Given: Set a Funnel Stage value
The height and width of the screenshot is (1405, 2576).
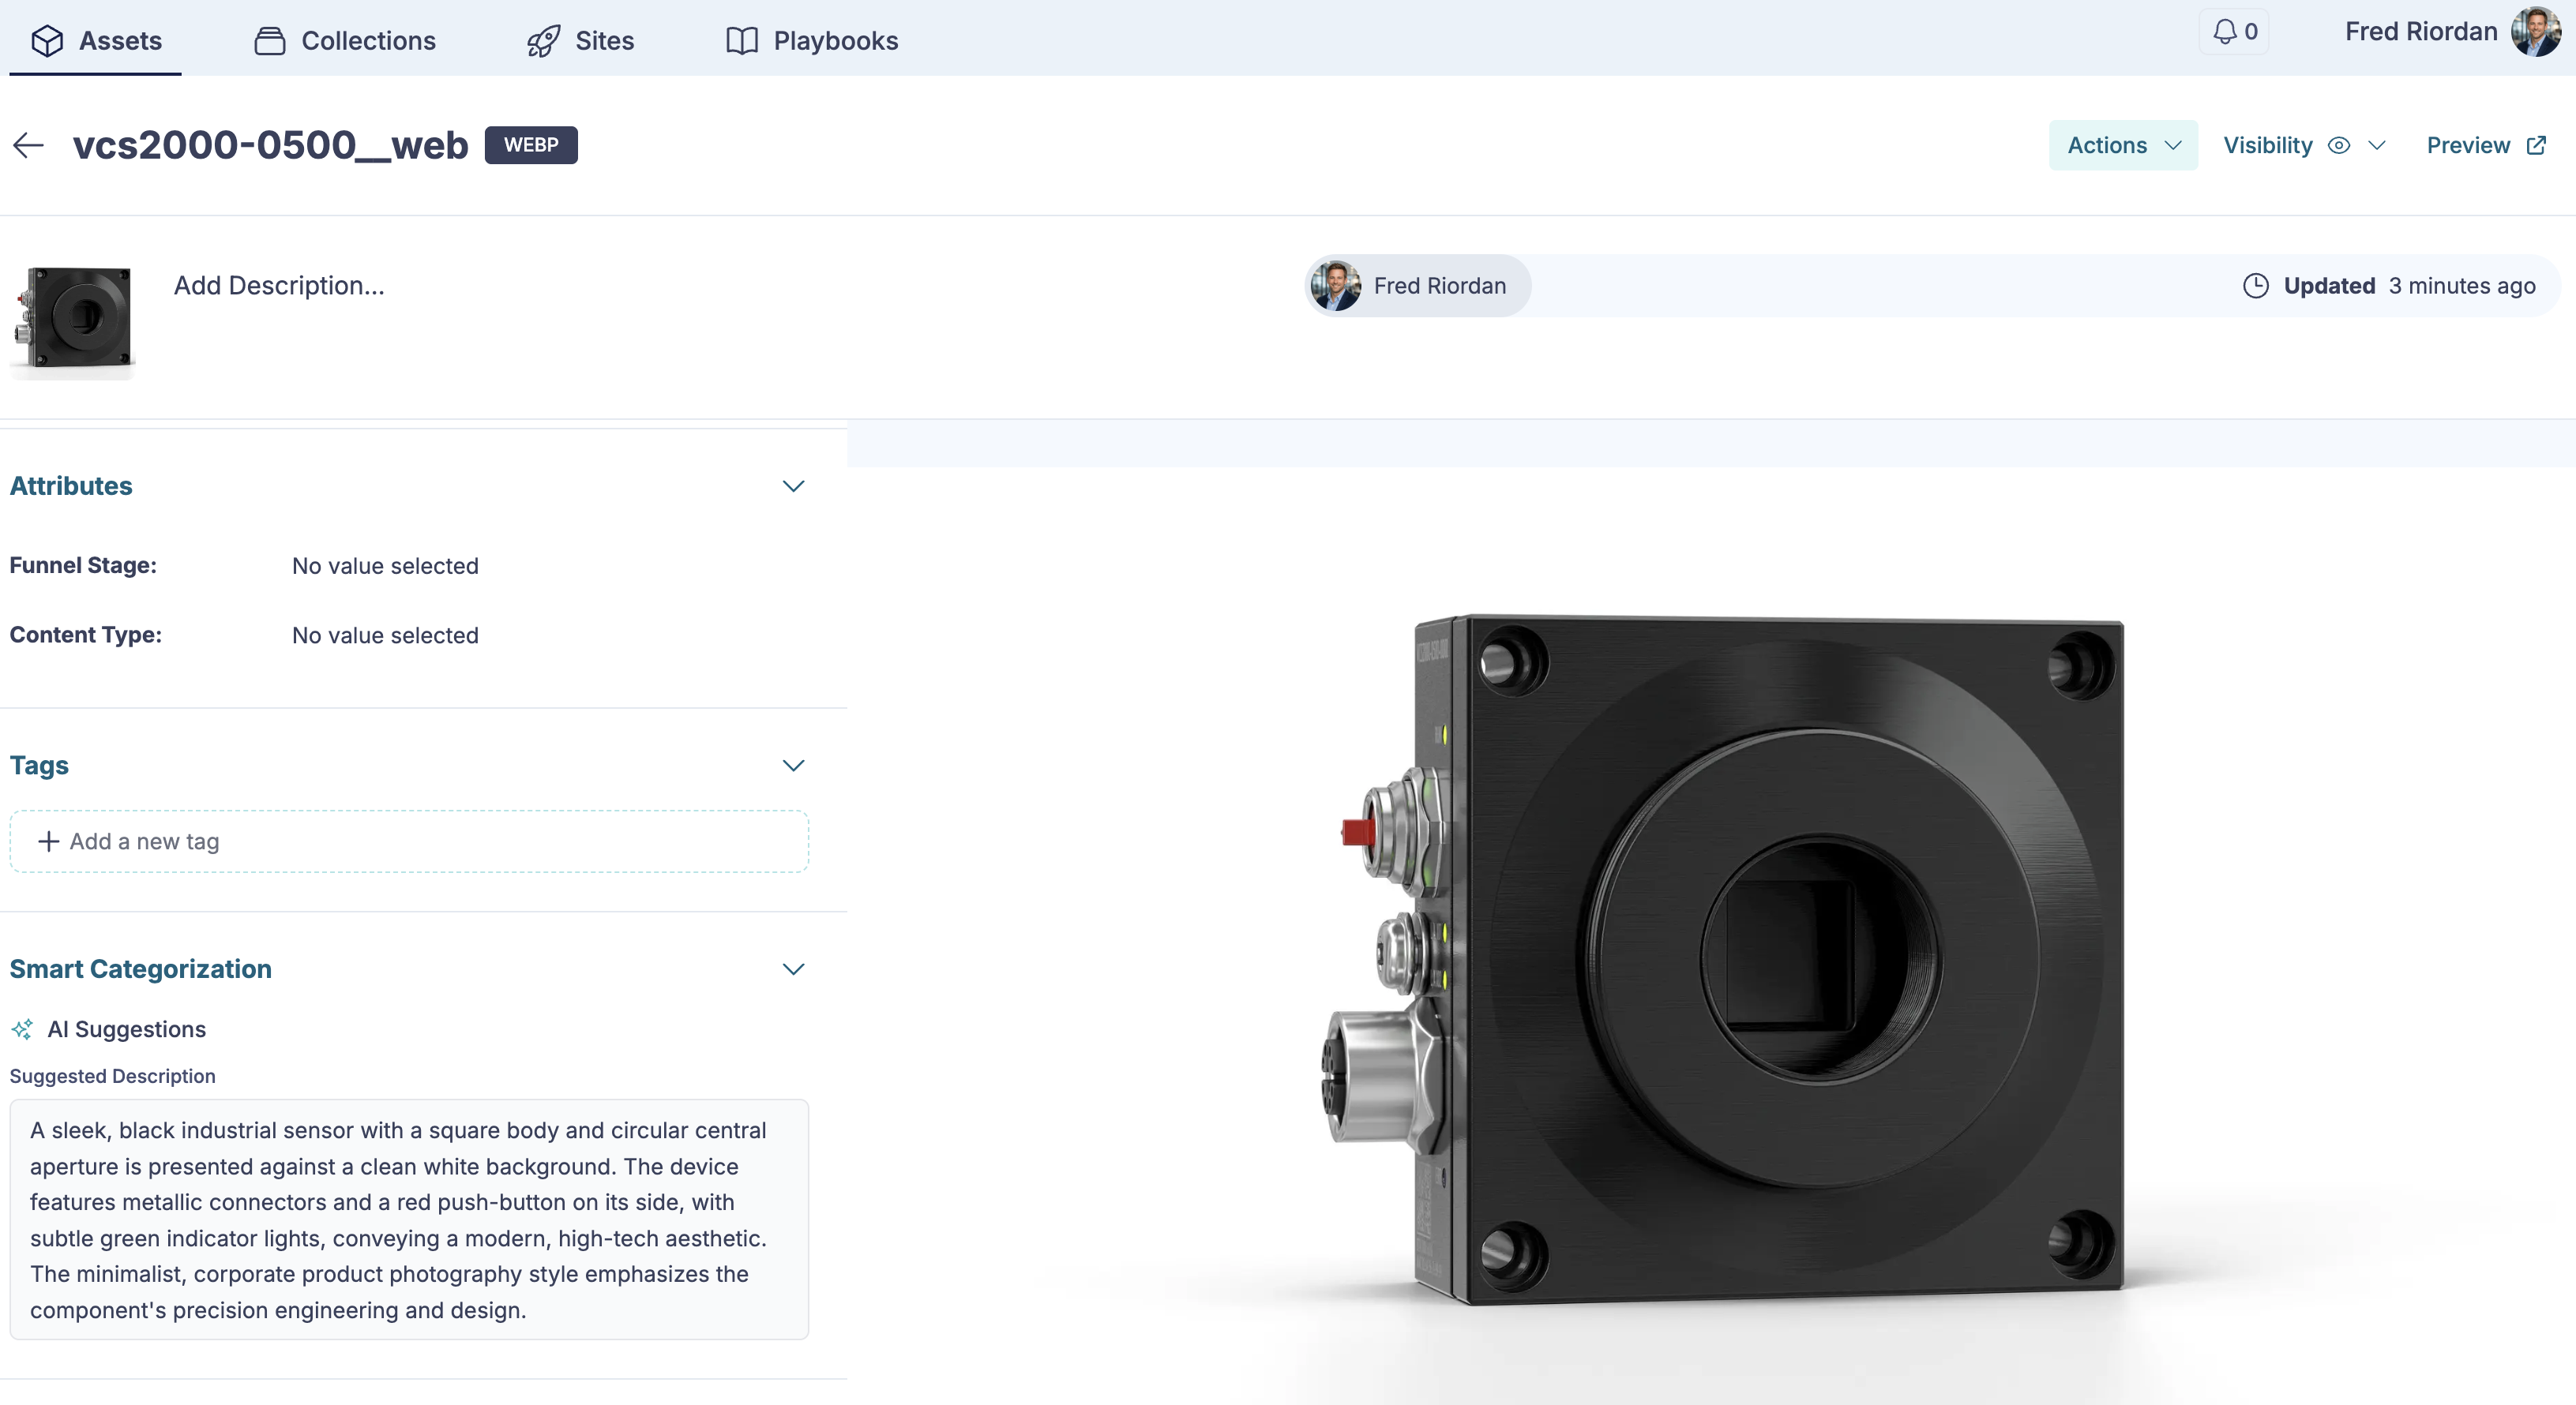Looking at the screenshot, I should 384,566.
